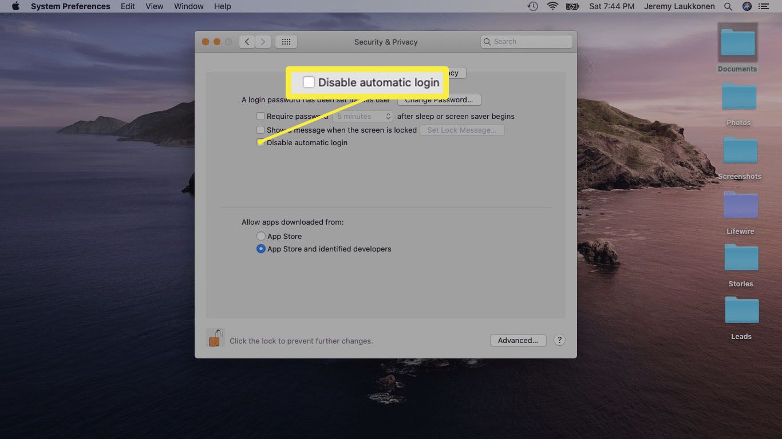
Task: Open the Wi-Fi status menu
Action: tap(552, 6)
